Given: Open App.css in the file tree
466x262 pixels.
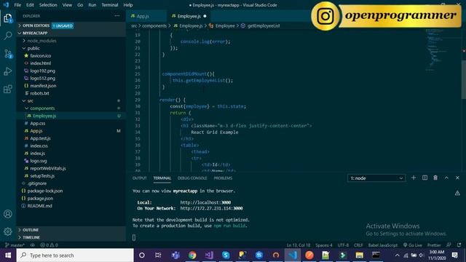Looking at the screenshot, I should click(x=37, y=123).
